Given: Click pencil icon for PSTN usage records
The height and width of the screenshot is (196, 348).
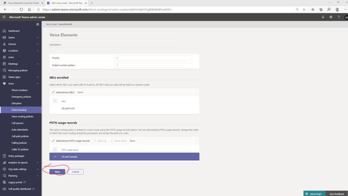Looking at the screenshot, I should (53, 141).
